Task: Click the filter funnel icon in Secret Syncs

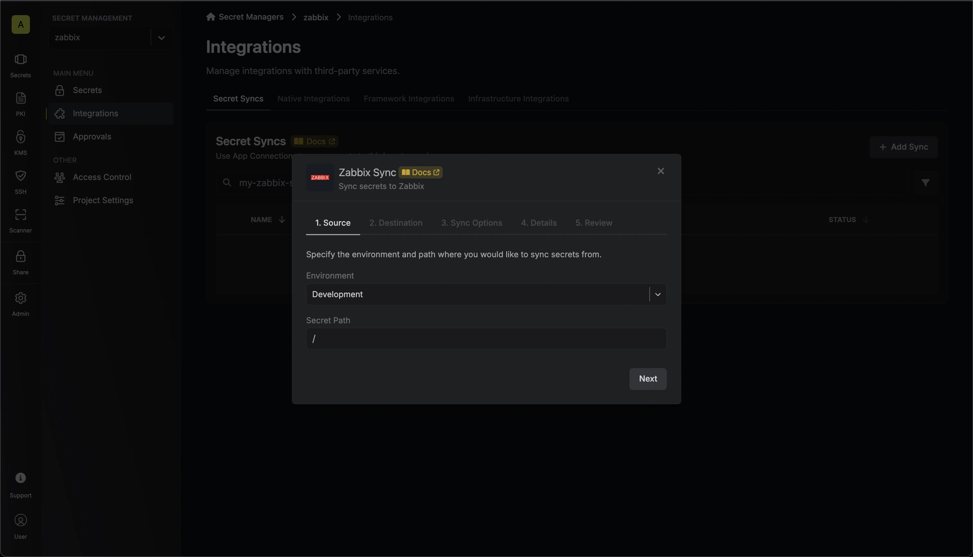Action: pyautogui.click(x=925, y=183)
